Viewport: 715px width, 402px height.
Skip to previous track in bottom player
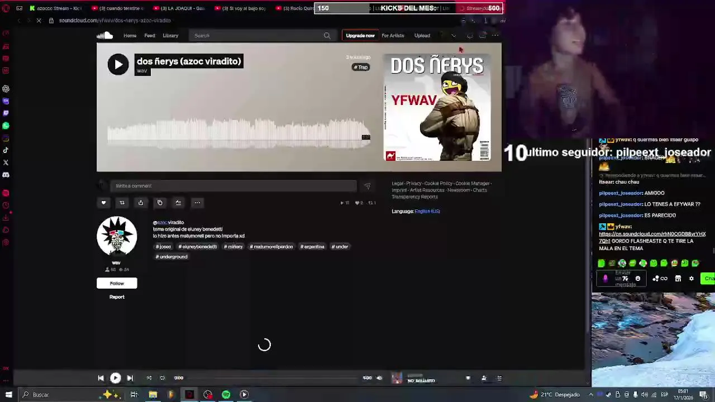(x=101, y=378)
